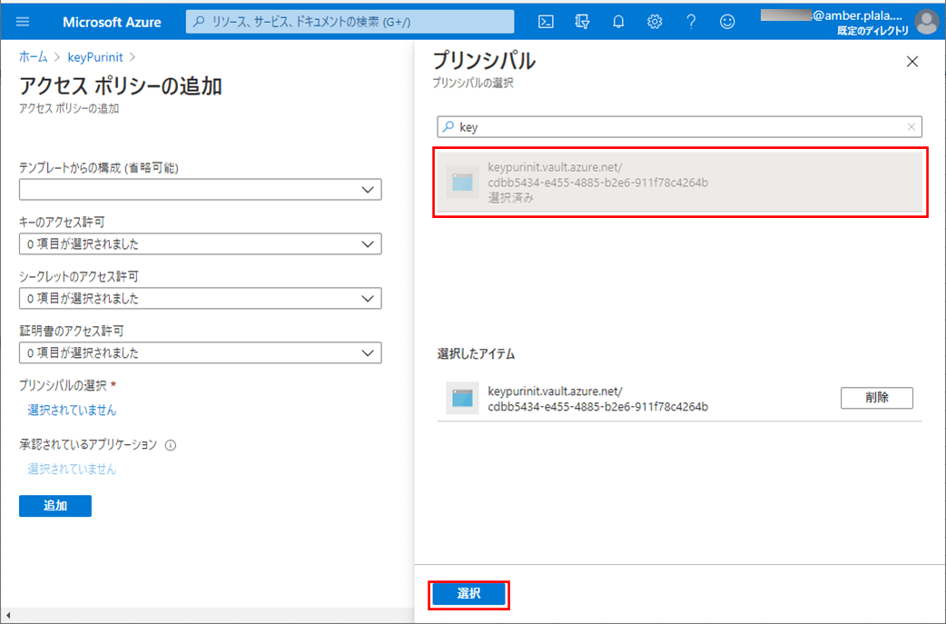Expand the テンプレートからの構成 dropdown
Viewport: 946px width, 624px height.
[x=200, y=190]
